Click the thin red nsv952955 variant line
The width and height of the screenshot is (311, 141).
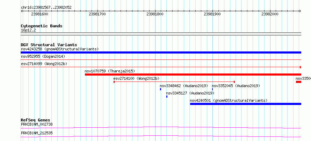(161, 59)
